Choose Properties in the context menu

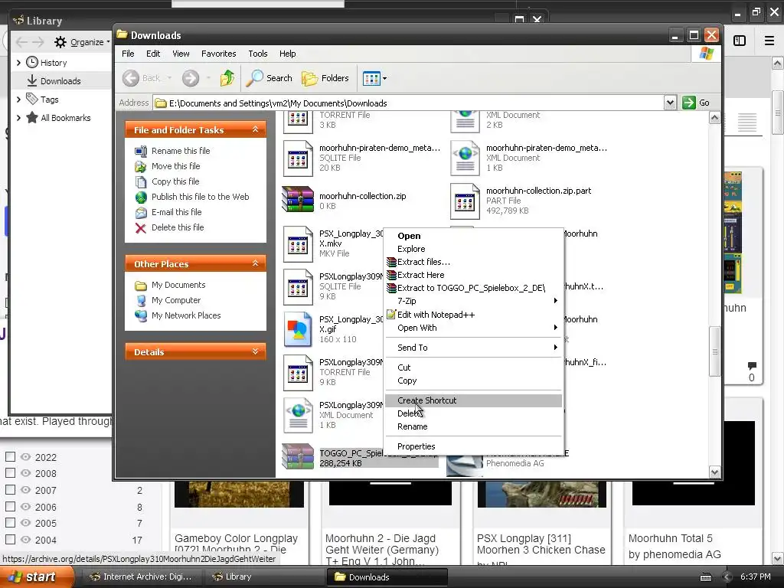pos(473,446)
